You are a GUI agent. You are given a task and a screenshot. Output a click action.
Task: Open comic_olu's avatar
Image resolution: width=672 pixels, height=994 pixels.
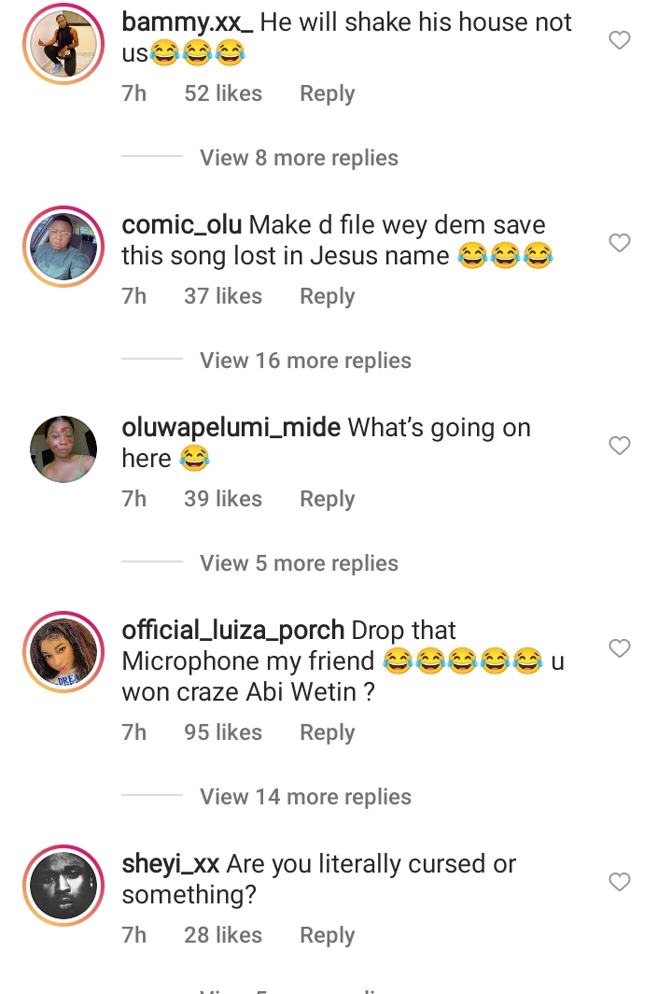point(63,248)
